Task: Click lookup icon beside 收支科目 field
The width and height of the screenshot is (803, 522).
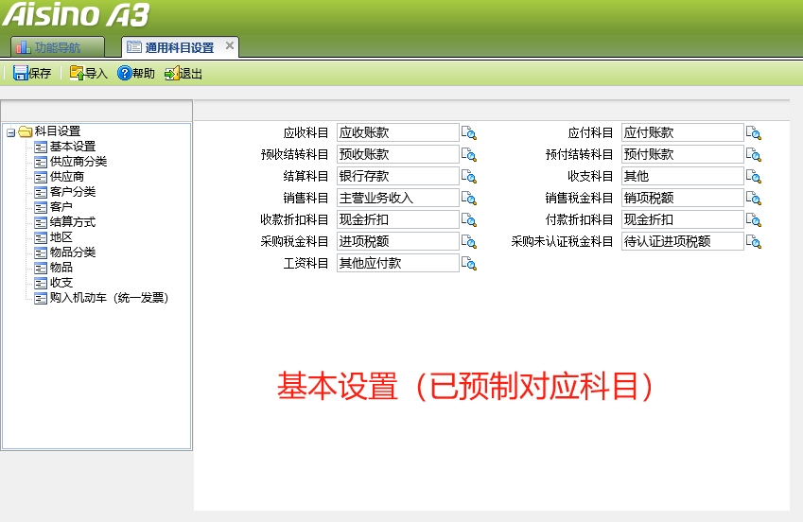Action: coord(754,176)
